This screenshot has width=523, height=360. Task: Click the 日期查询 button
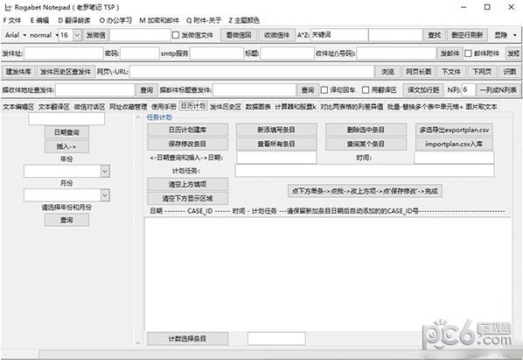(66, 132)
